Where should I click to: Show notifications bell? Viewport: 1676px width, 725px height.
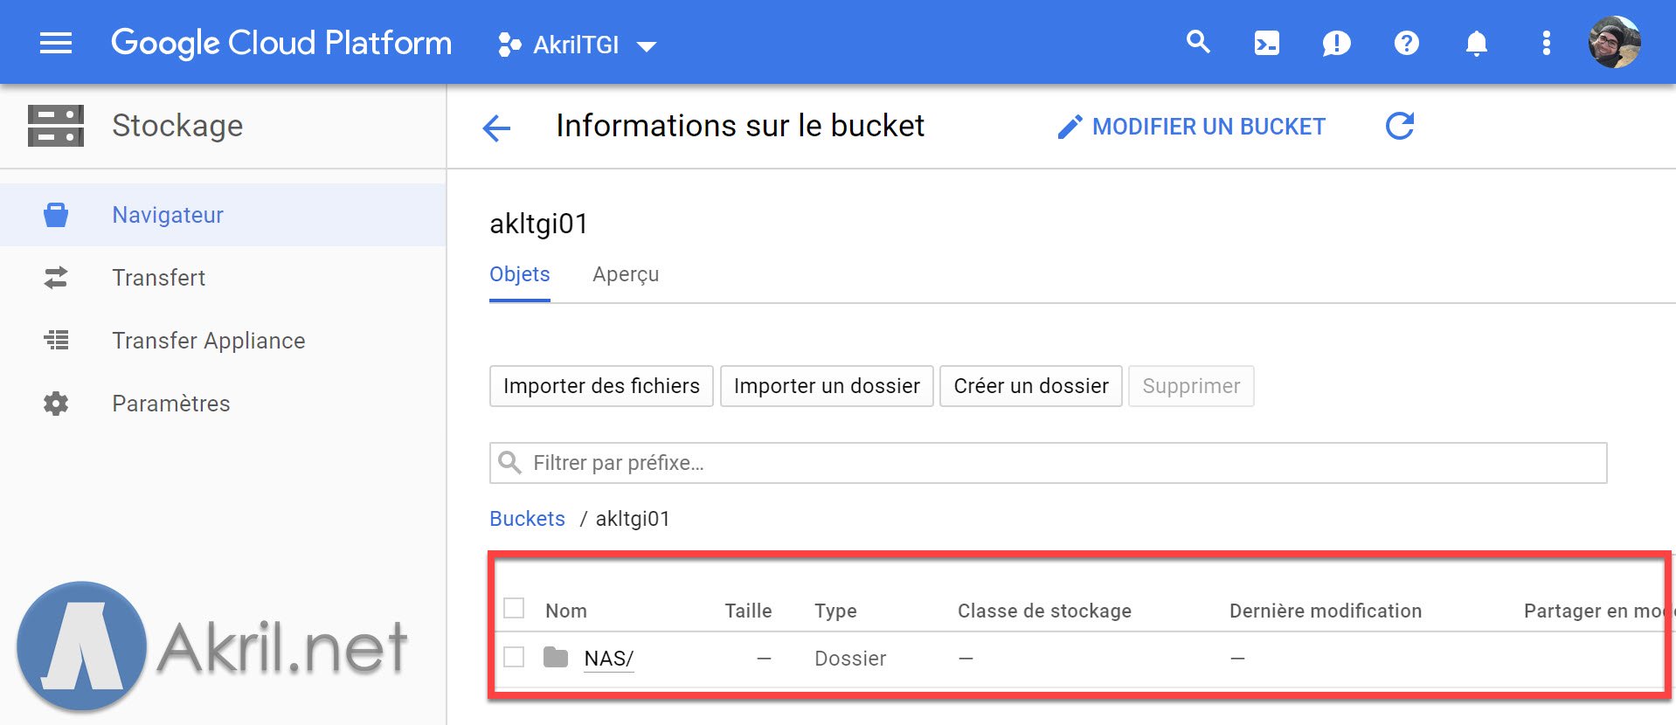(x=1476, y=43)
